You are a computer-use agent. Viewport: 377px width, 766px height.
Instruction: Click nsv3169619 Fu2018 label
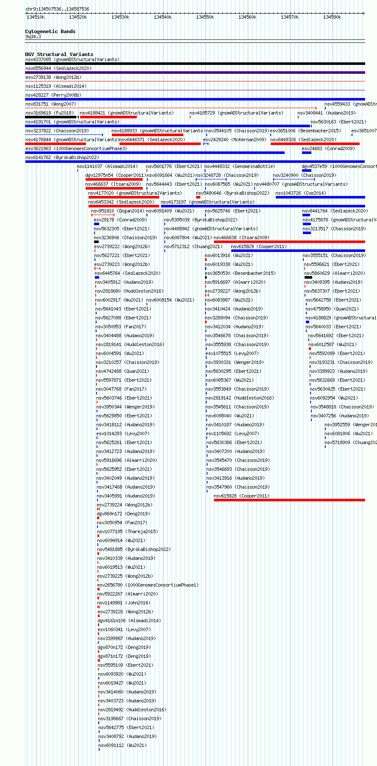coord(50,113)
